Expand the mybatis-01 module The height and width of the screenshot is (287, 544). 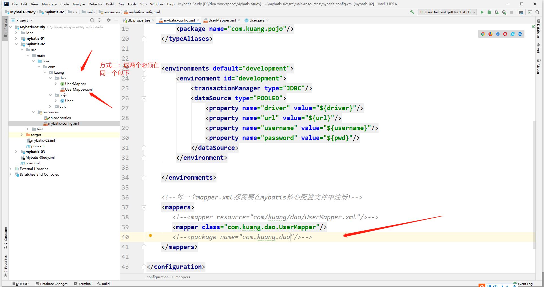16,39
